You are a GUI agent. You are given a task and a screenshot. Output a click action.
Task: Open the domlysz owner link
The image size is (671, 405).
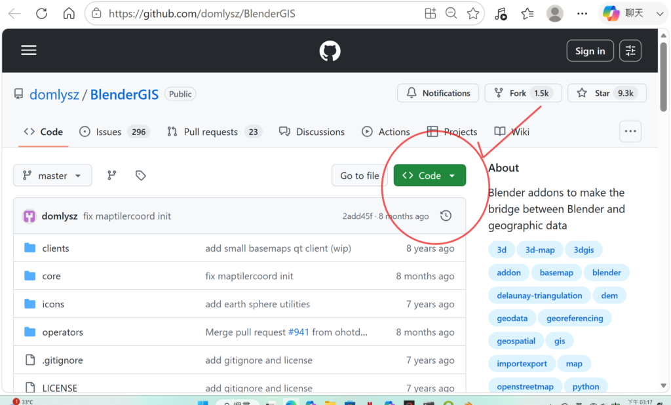click(54, 94)
